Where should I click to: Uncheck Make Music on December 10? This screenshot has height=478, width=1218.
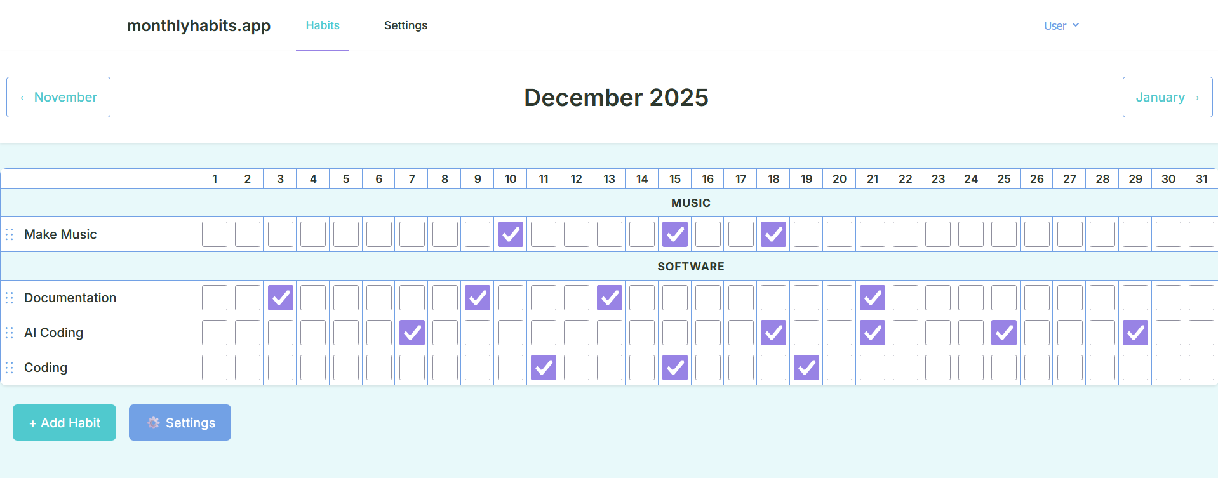pyautogui.click(x=511, y=234)
